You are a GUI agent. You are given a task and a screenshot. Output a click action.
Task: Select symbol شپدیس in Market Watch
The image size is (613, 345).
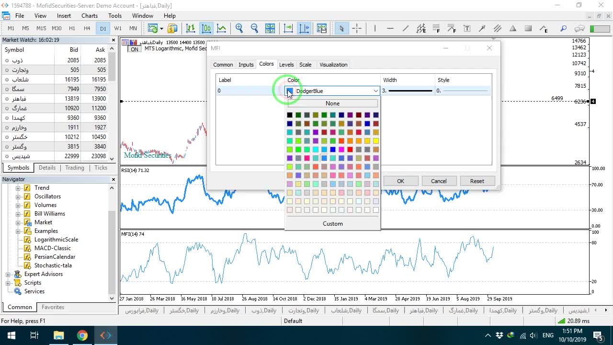point(55,156)
